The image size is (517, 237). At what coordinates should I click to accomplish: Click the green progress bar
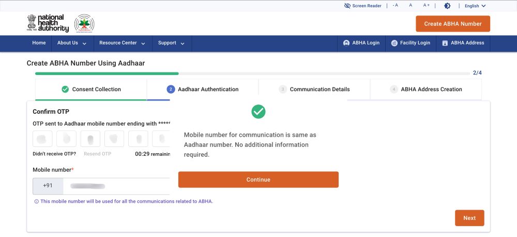pos(107,73)
